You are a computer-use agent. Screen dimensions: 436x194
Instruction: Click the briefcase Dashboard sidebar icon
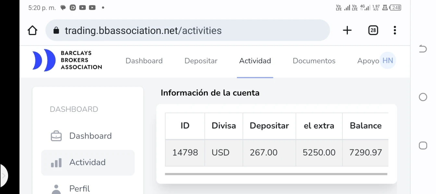tap(56, 136)
